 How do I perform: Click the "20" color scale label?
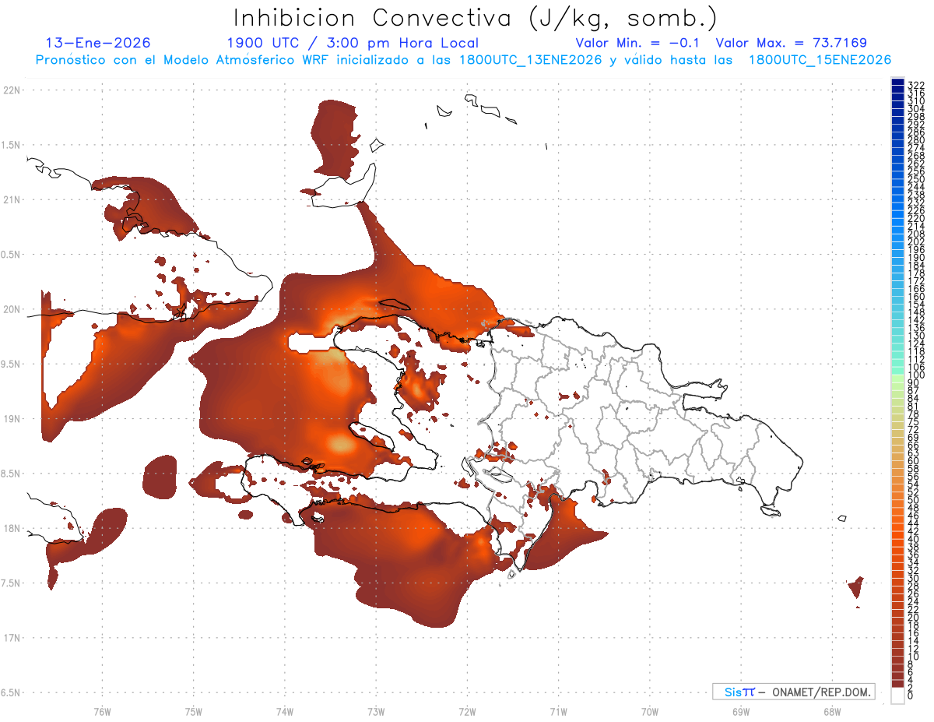(914, 618)
